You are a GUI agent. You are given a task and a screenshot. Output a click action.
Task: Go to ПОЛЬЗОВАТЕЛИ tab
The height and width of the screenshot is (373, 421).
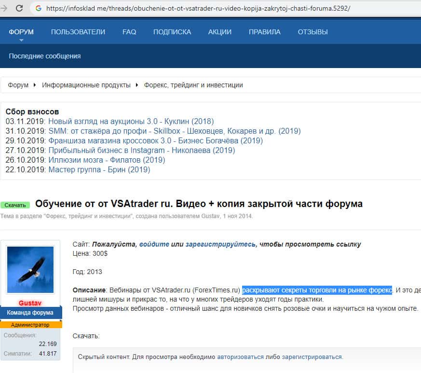[x=78, y=32]
